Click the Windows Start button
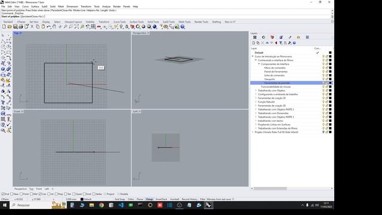Viewport: 382px width, 215px height. pyautogui.click(x=5, y=205)
